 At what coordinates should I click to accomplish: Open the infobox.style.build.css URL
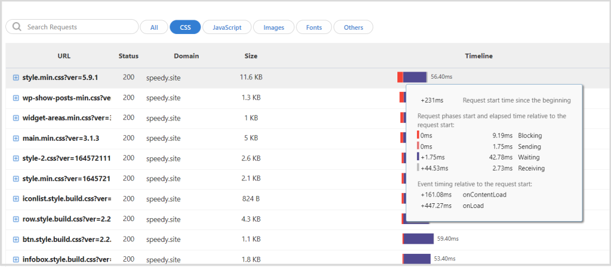point(67,260)
